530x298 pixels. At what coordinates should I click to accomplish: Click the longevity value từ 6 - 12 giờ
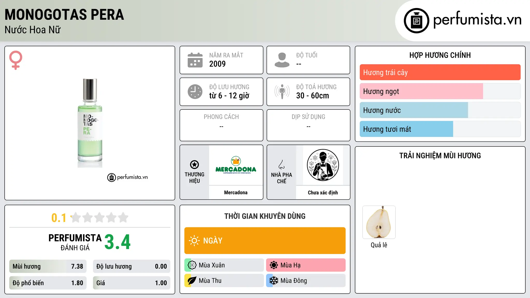point(229,96)
